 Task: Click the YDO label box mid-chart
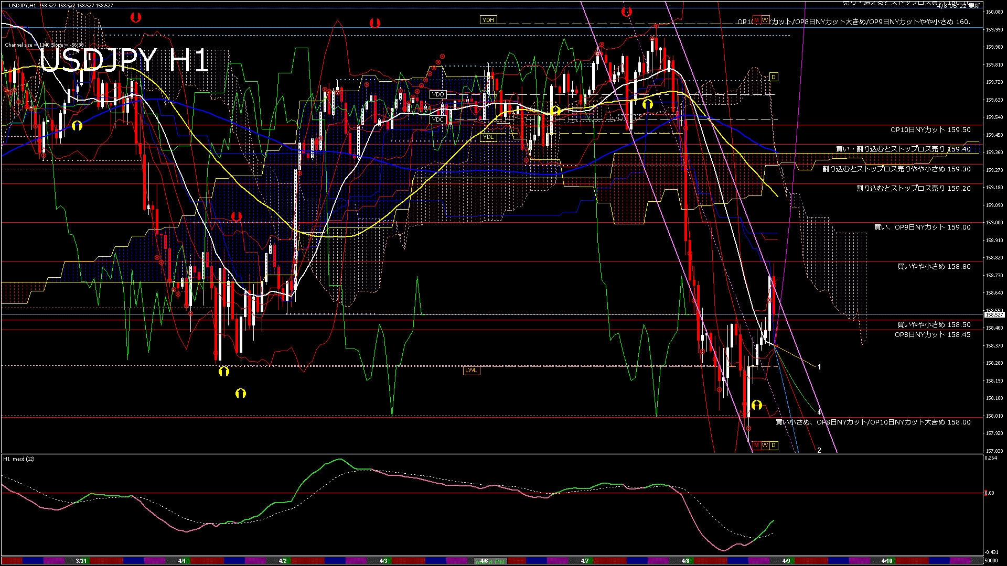tap(437, 94)
